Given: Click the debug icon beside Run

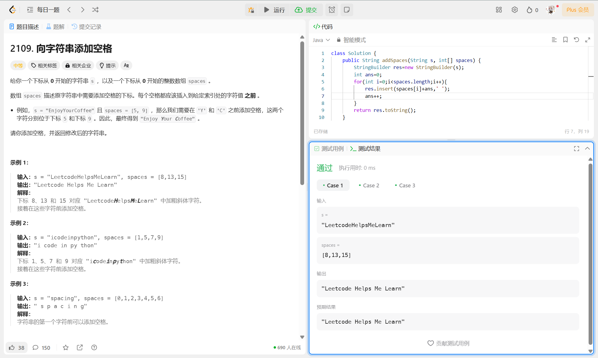Looking at the screenshot, I should coord(251,10).
